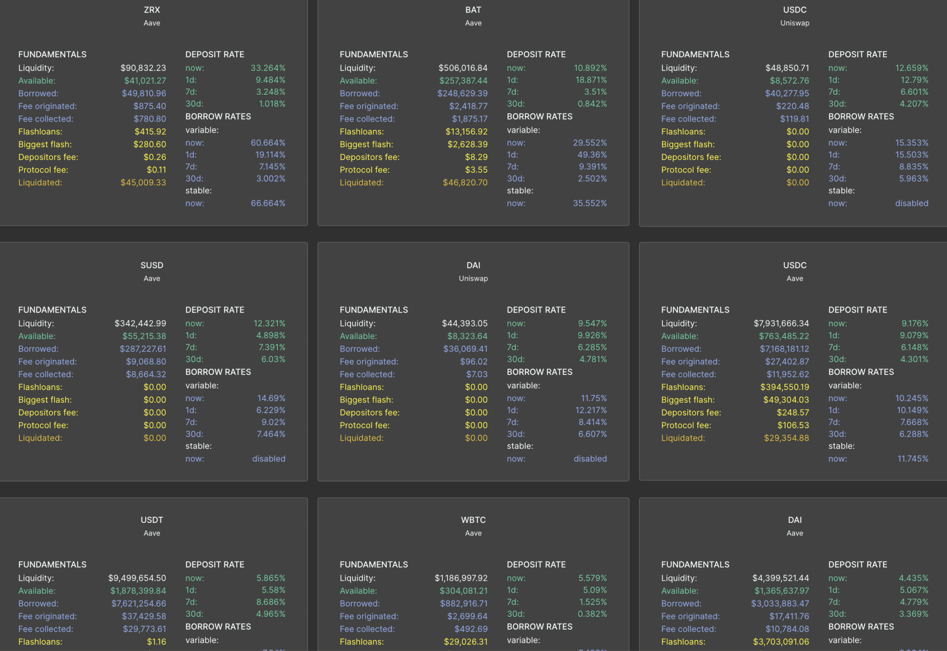Click WBTC available $304,081.21
947x651 pixels.
click(x=464, y=591)
